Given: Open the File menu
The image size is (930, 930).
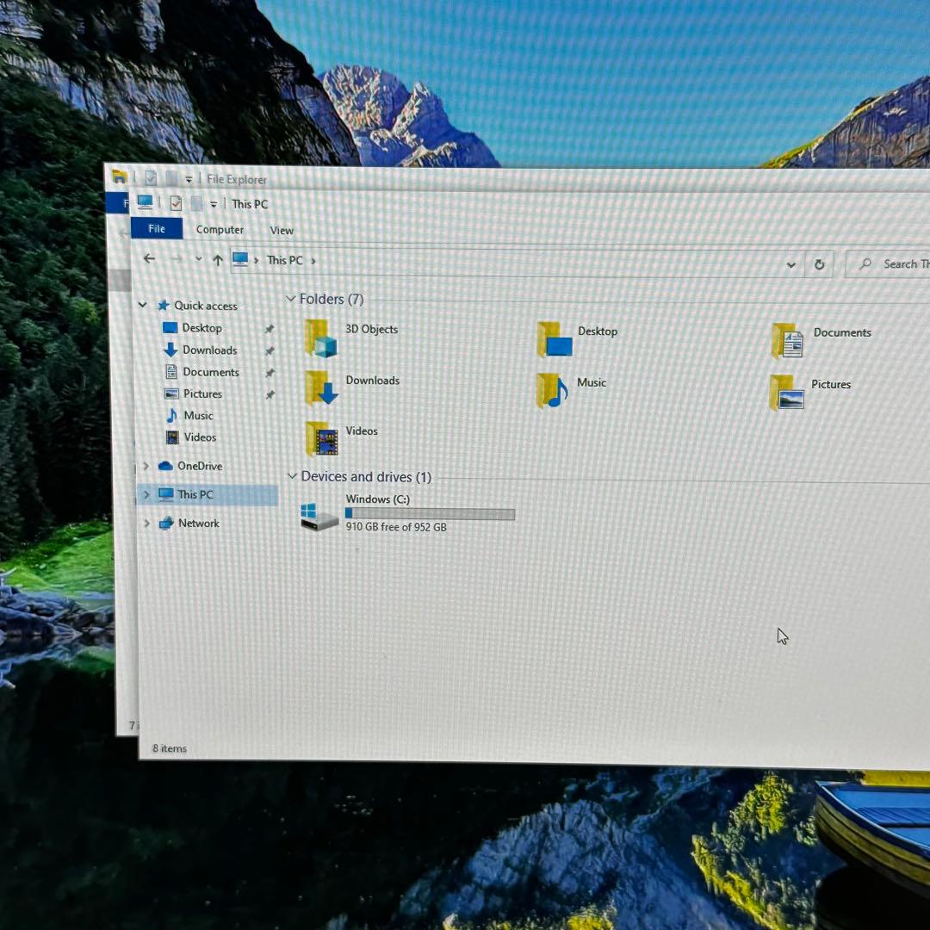Looking at the screenshot, I should pos(156,228).
